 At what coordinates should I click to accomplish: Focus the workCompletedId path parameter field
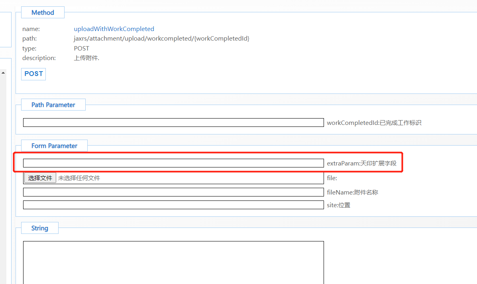173,123
